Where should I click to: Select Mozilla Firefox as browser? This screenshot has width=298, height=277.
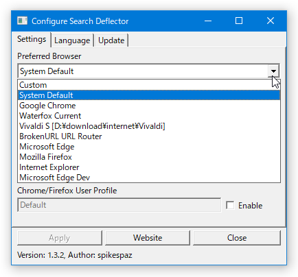149,157
